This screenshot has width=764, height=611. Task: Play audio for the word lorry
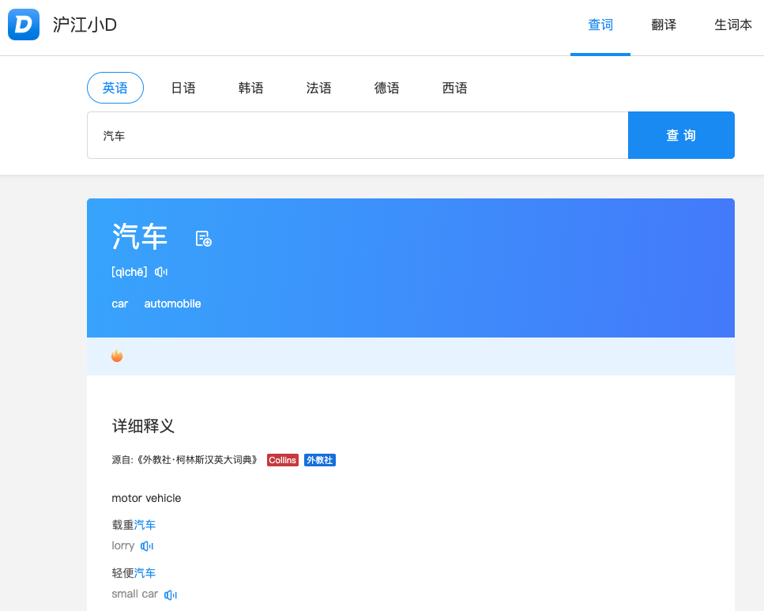[x=147, y=546]
